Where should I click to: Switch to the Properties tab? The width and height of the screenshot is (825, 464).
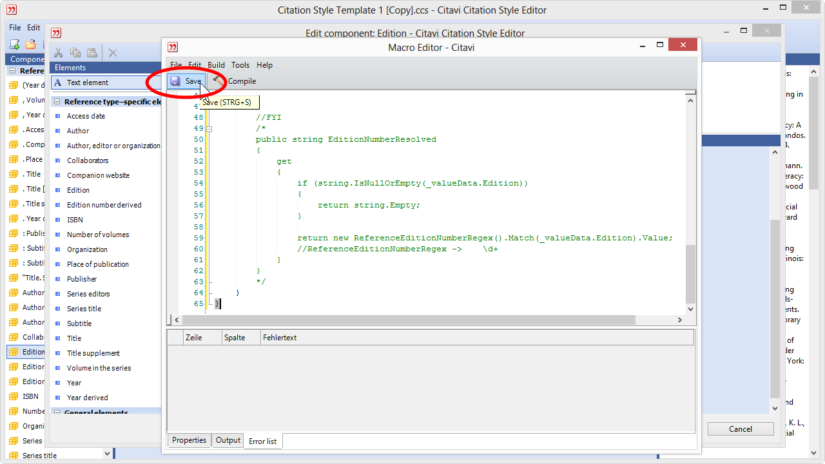coord(189,440)
